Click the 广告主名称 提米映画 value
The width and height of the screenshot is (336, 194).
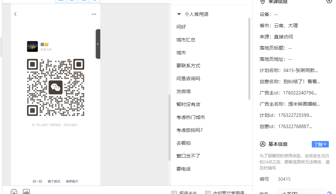click(304, 104)
